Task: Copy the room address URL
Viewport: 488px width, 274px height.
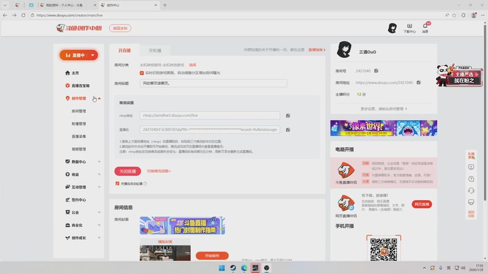Action: (418, 83)
